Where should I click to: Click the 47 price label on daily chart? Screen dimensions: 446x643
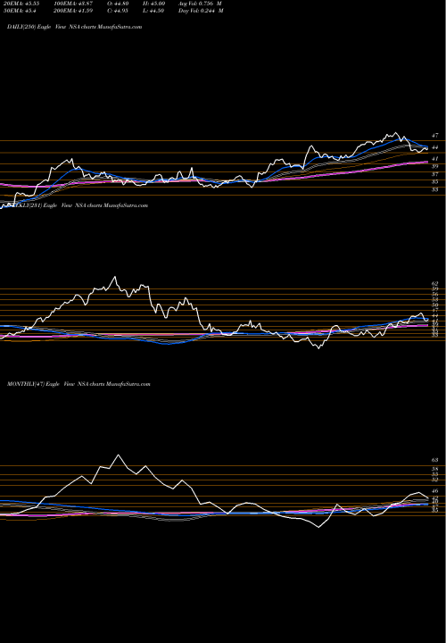(x=435, y=136)
